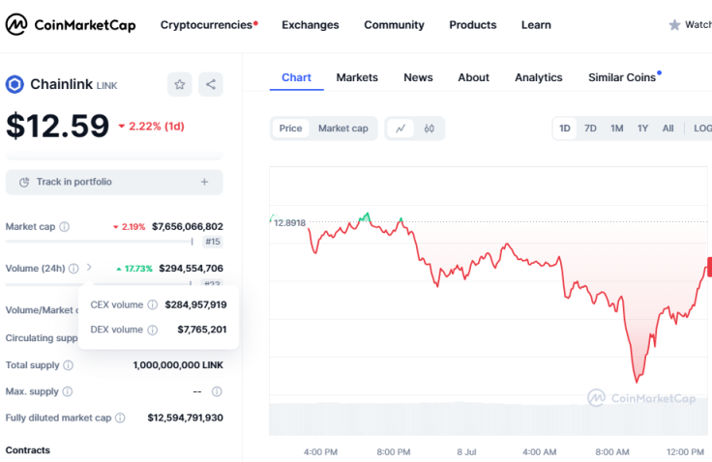Open the Products menu

pyautogui.click(x=473, y=25)
